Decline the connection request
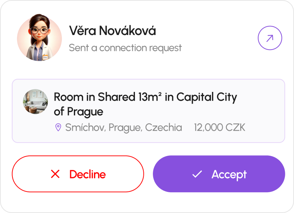294x213 pixels. [x=78, y=174]
